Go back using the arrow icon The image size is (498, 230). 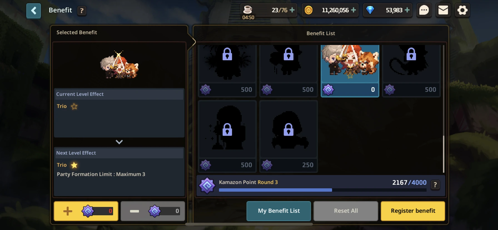pos(34,11)
